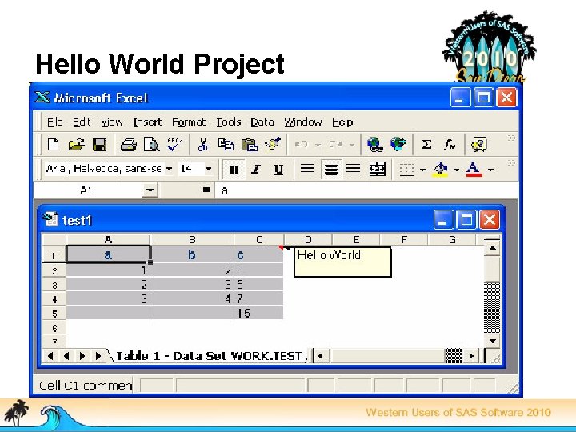This screenshot has width=576, height=432.
Task: Open the Format menu
Action: pos(189,122)
